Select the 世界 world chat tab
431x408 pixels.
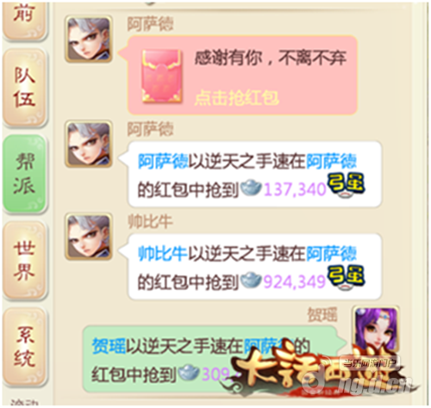click(24, 260)
